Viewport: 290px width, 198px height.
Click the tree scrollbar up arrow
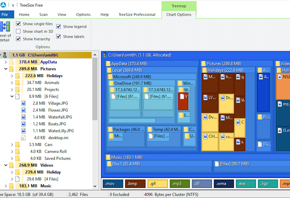click(95, 55)
